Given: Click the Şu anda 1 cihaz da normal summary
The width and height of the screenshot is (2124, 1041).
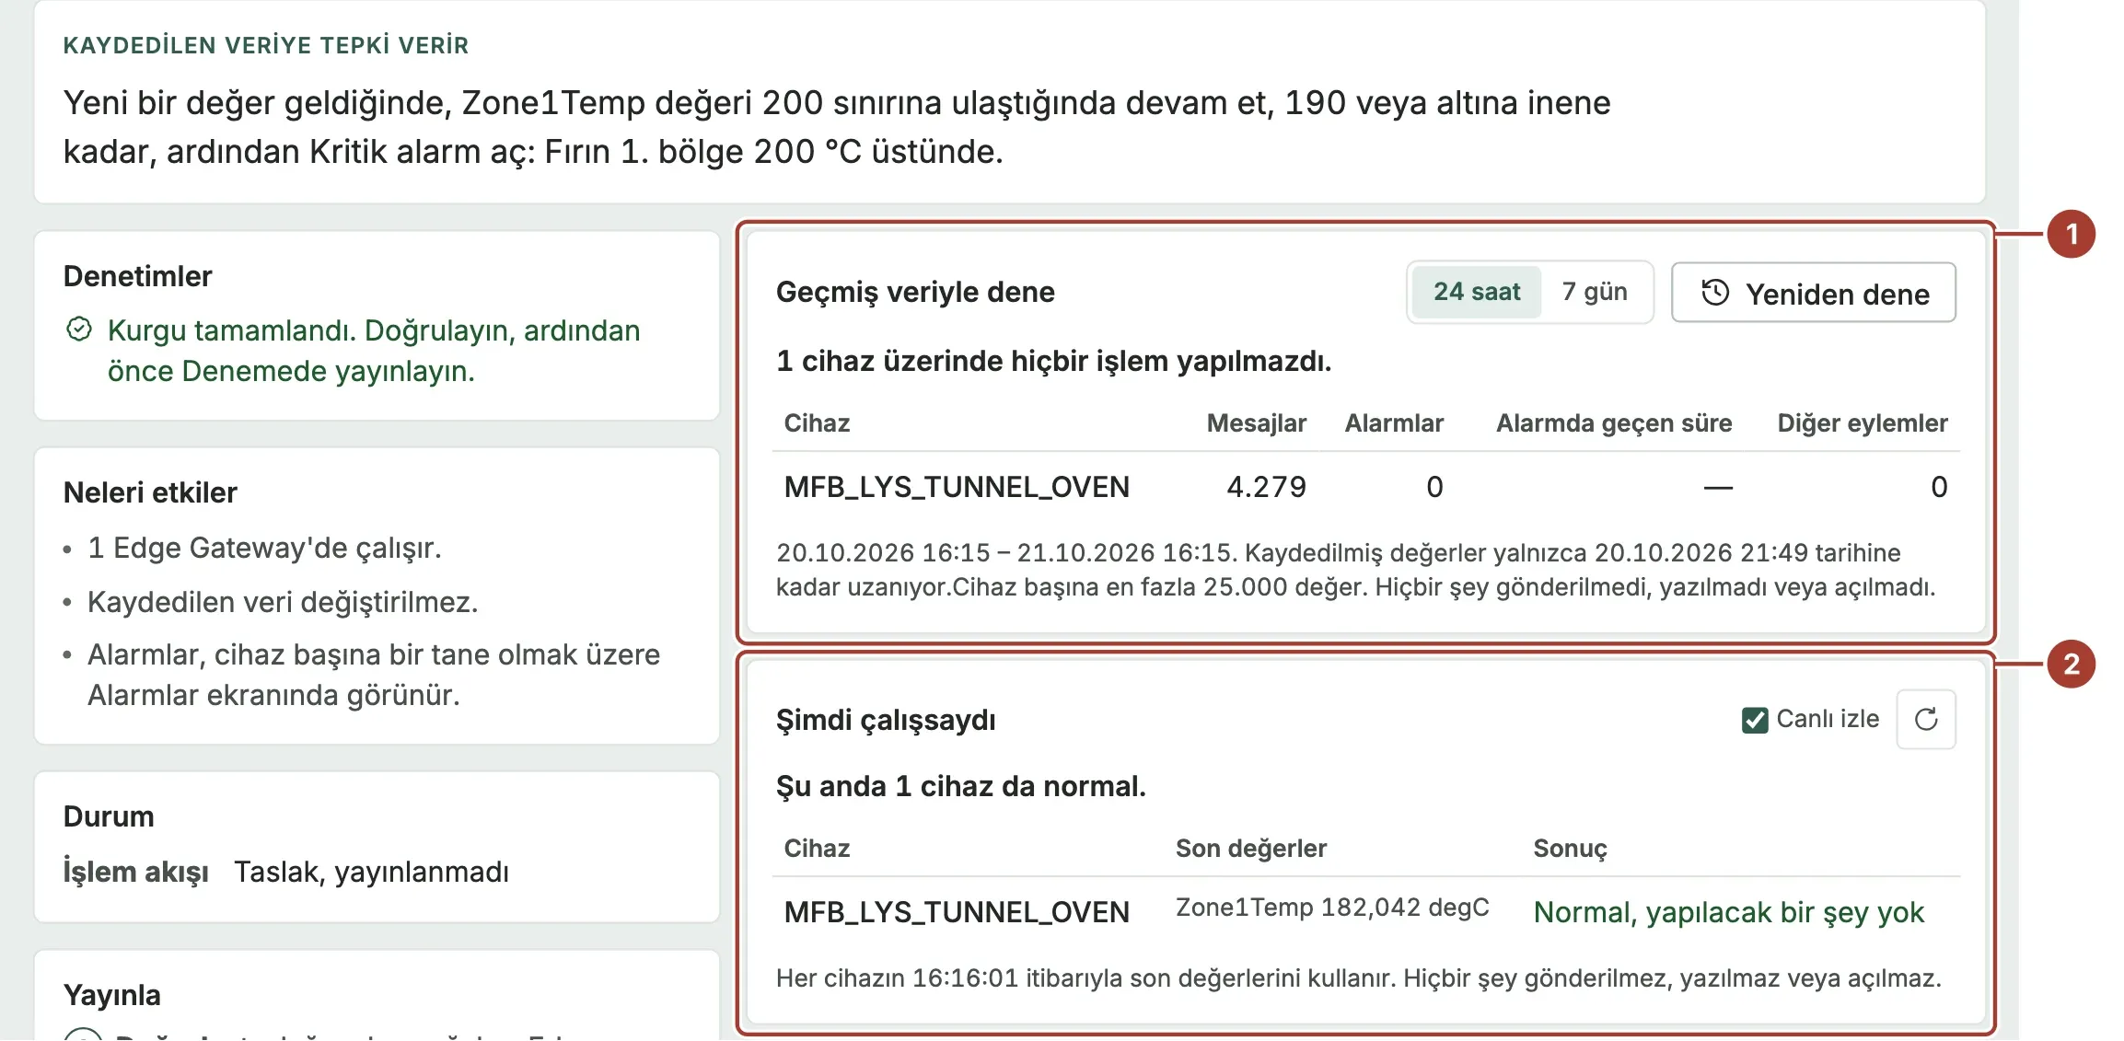Looking at the screenshot, I should [x=961, y=786].
